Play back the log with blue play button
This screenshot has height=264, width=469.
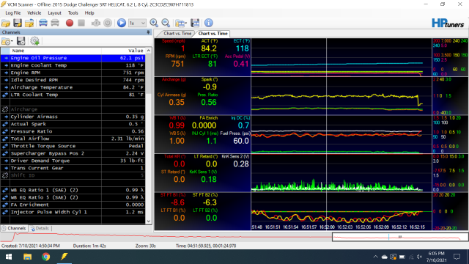[122, 23]
